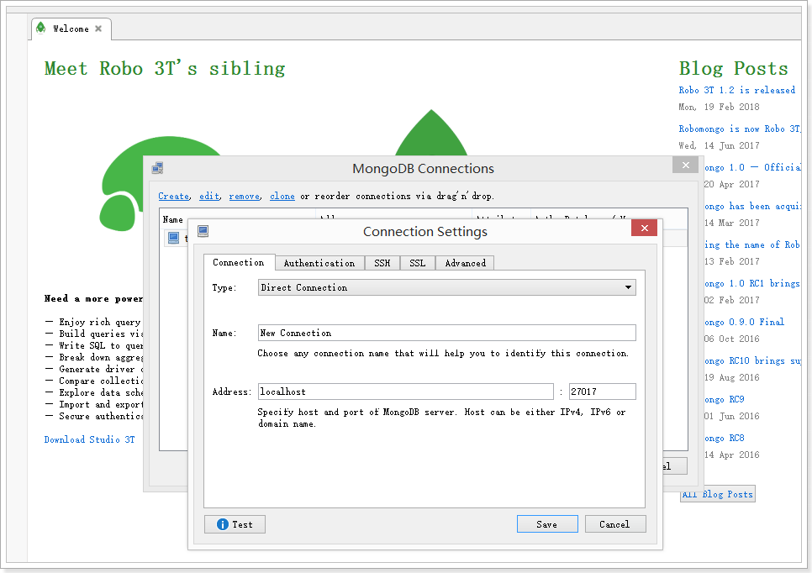This screenshot has width=812, height=573.
Task: Click the Name column header in connections list
Action: pyautogui.click(x=173, y=219)
